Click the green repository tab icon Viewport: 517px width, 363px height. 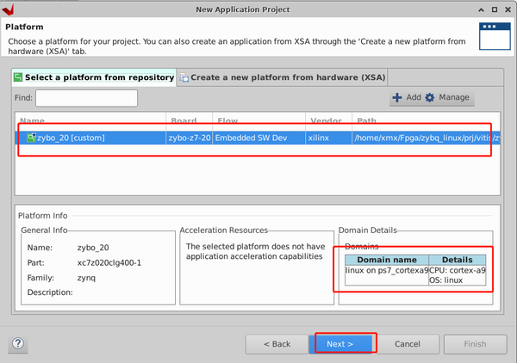point(18,77)
